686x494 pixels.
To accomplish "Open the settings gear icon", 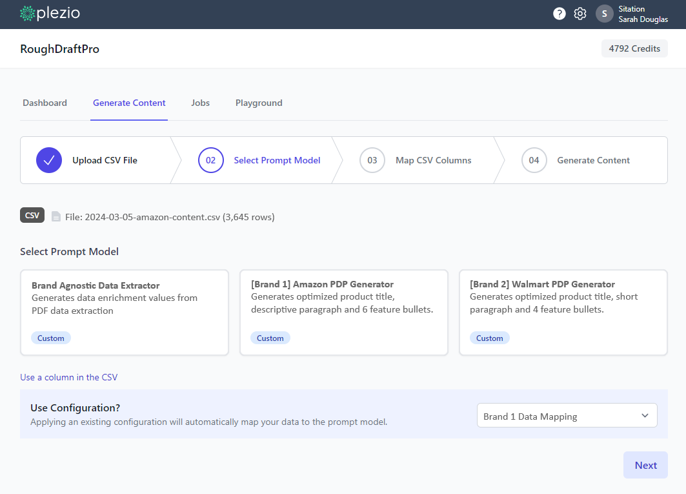I will coord(580,13).
